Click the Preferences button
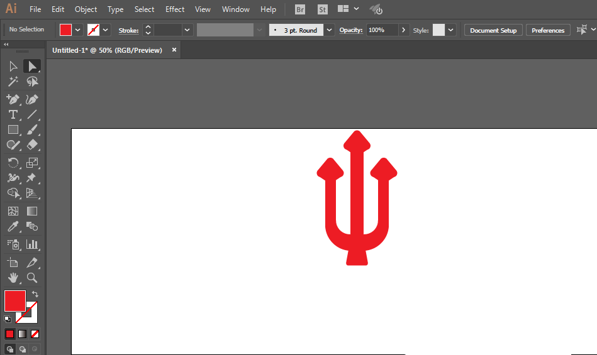Screen dimensions: 597x355 pyautogui.click(x=548, y=30)
